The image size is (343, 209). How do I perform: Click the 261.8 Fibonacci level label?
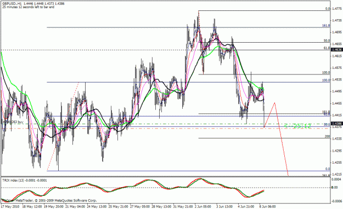coord(326,176)
